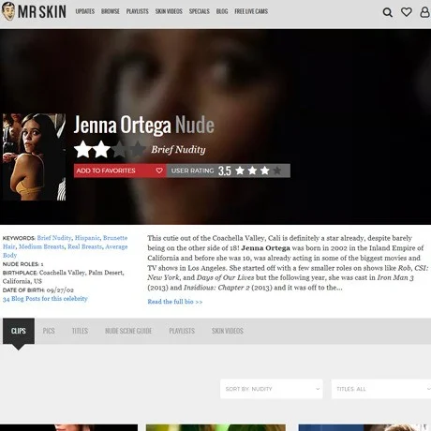431x431 pixels.
Task: Click Read the full bio link
Action: click(175, 302)
